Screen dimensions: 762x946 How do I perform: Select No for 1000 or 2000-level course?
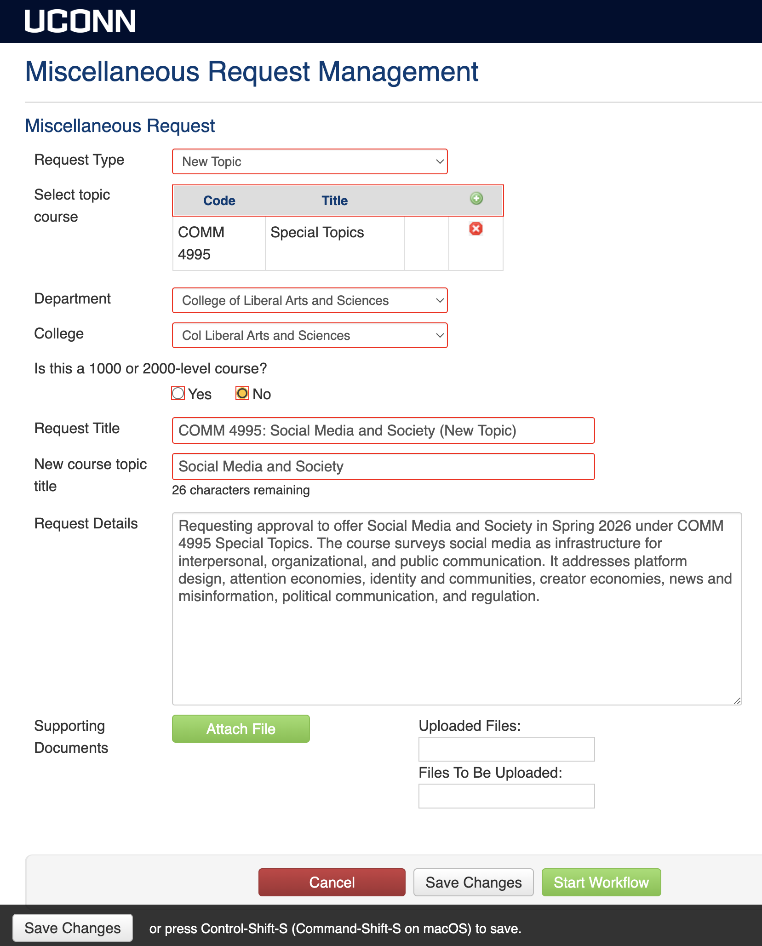pyautogui.click(x=242, y=394)
